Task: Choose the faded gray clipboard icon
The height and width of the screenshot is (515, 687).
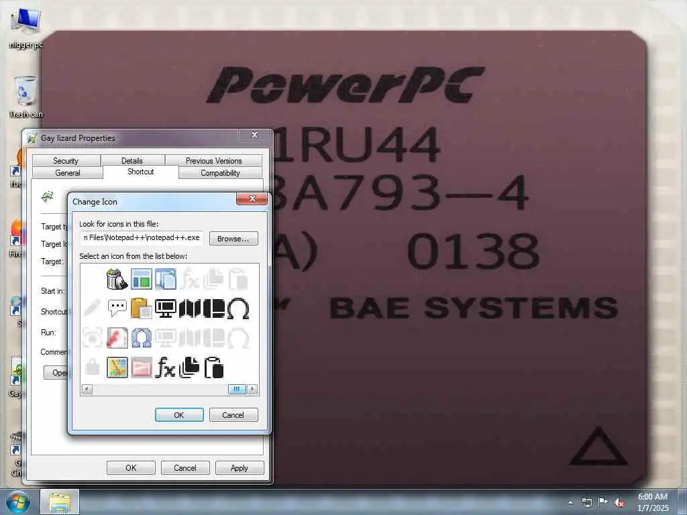Action: (x=238, y=279)
